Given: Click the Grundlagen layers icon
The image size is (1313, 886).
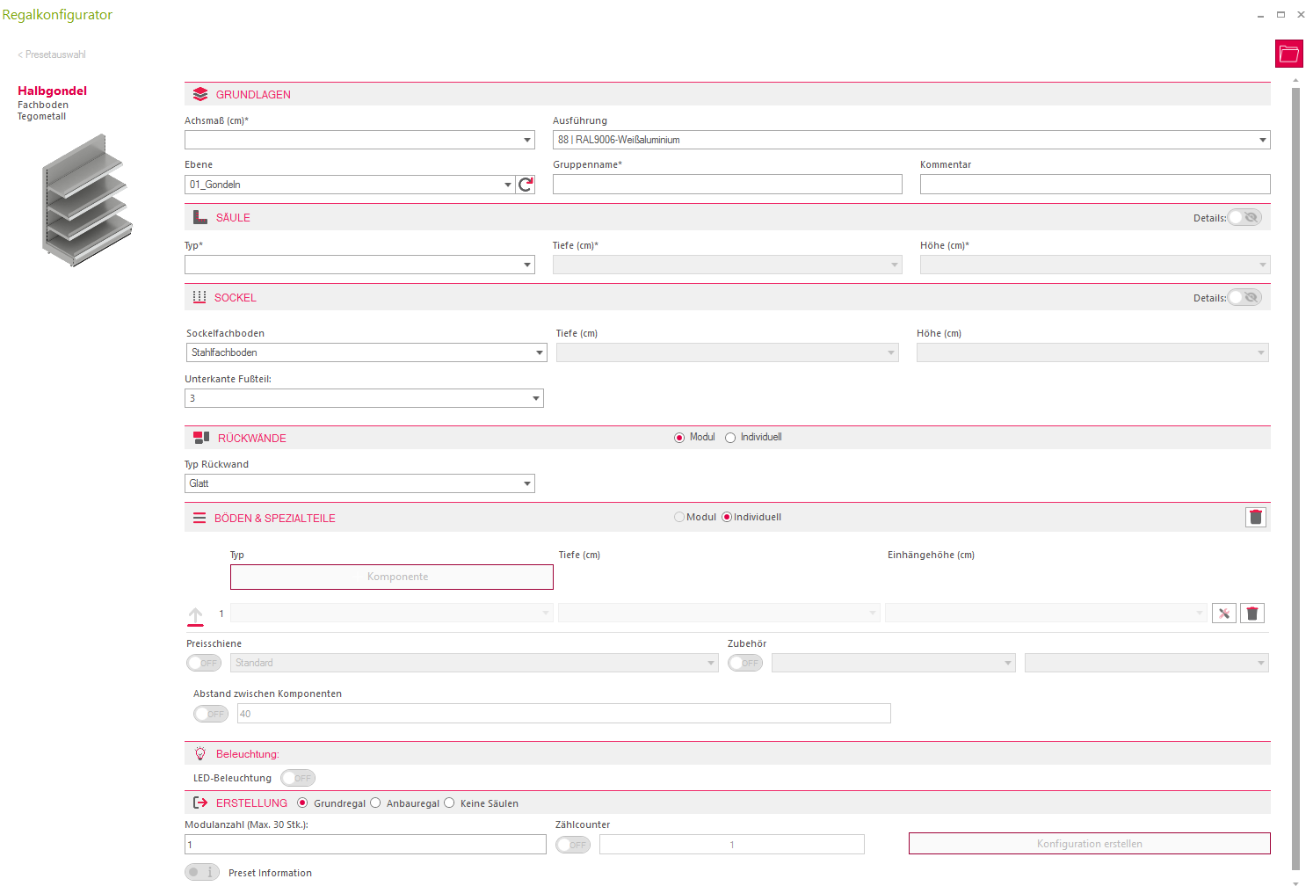Looking at the screenshot, I should [x=200, y=94].
